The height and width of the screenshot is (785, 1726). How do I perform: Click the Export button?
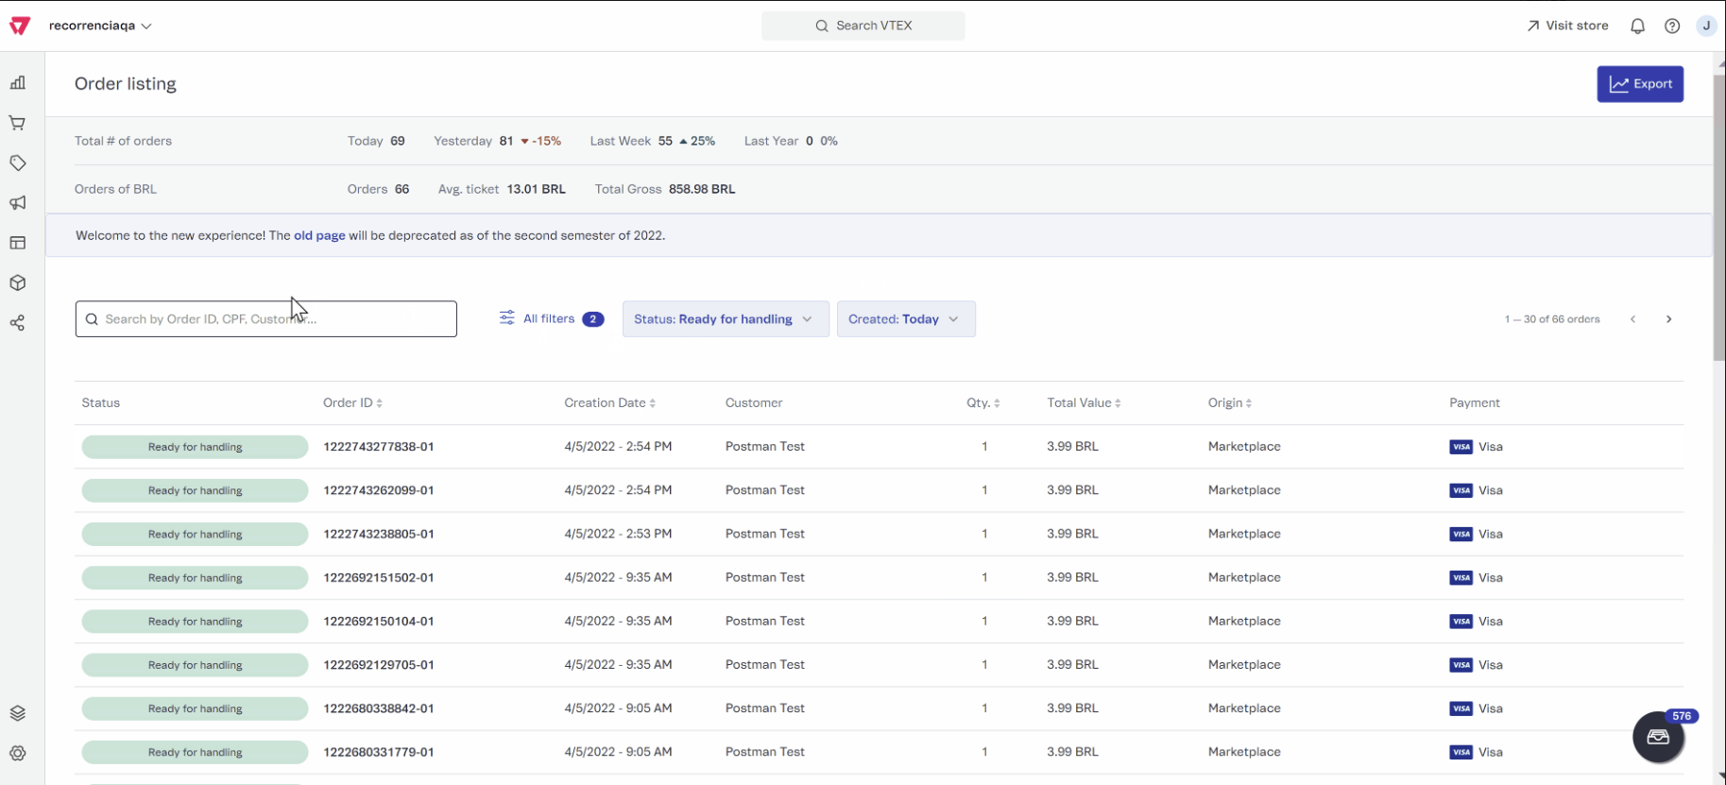pos(1639,84)
